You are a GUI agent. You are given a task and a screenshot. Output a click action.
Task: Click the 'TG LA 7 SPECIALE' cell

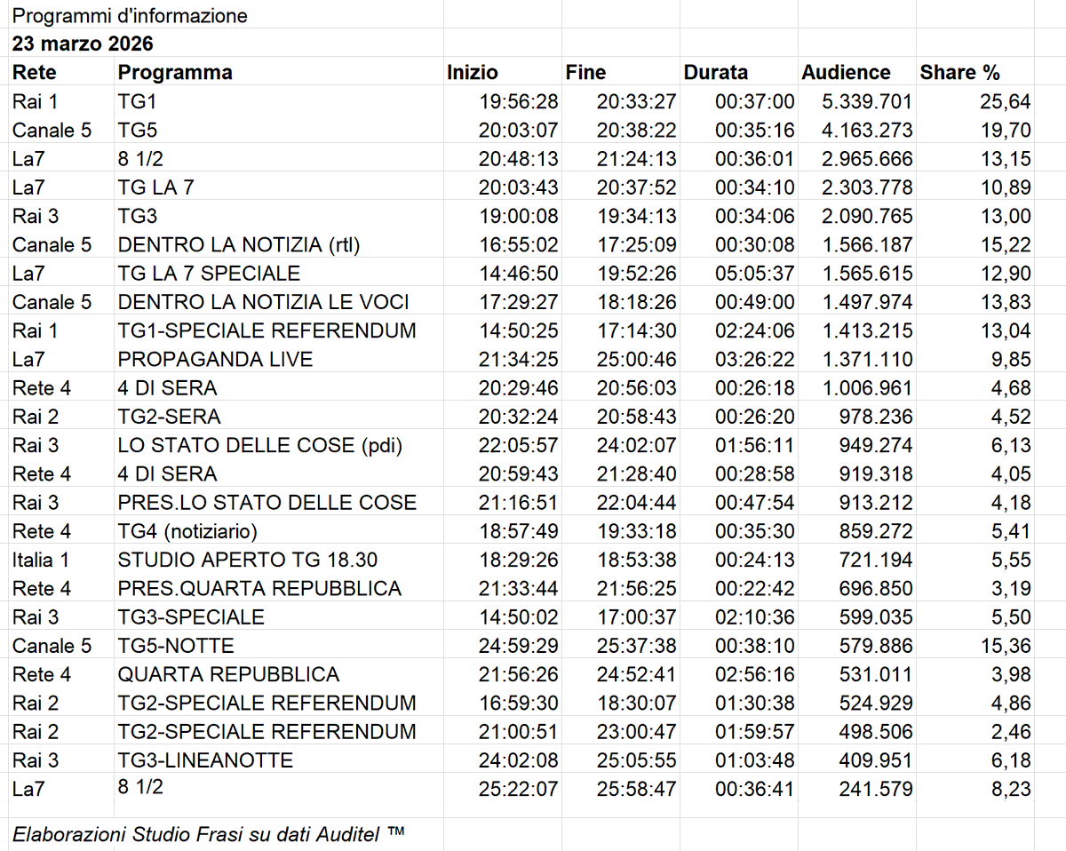[x=209, y=274]
